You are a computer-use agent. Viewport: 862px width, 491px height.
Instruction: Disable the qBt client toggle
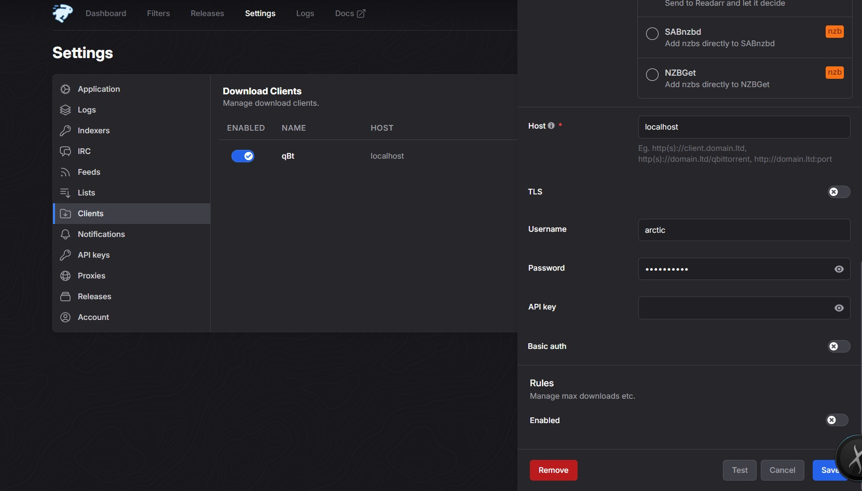coord(243,156)
